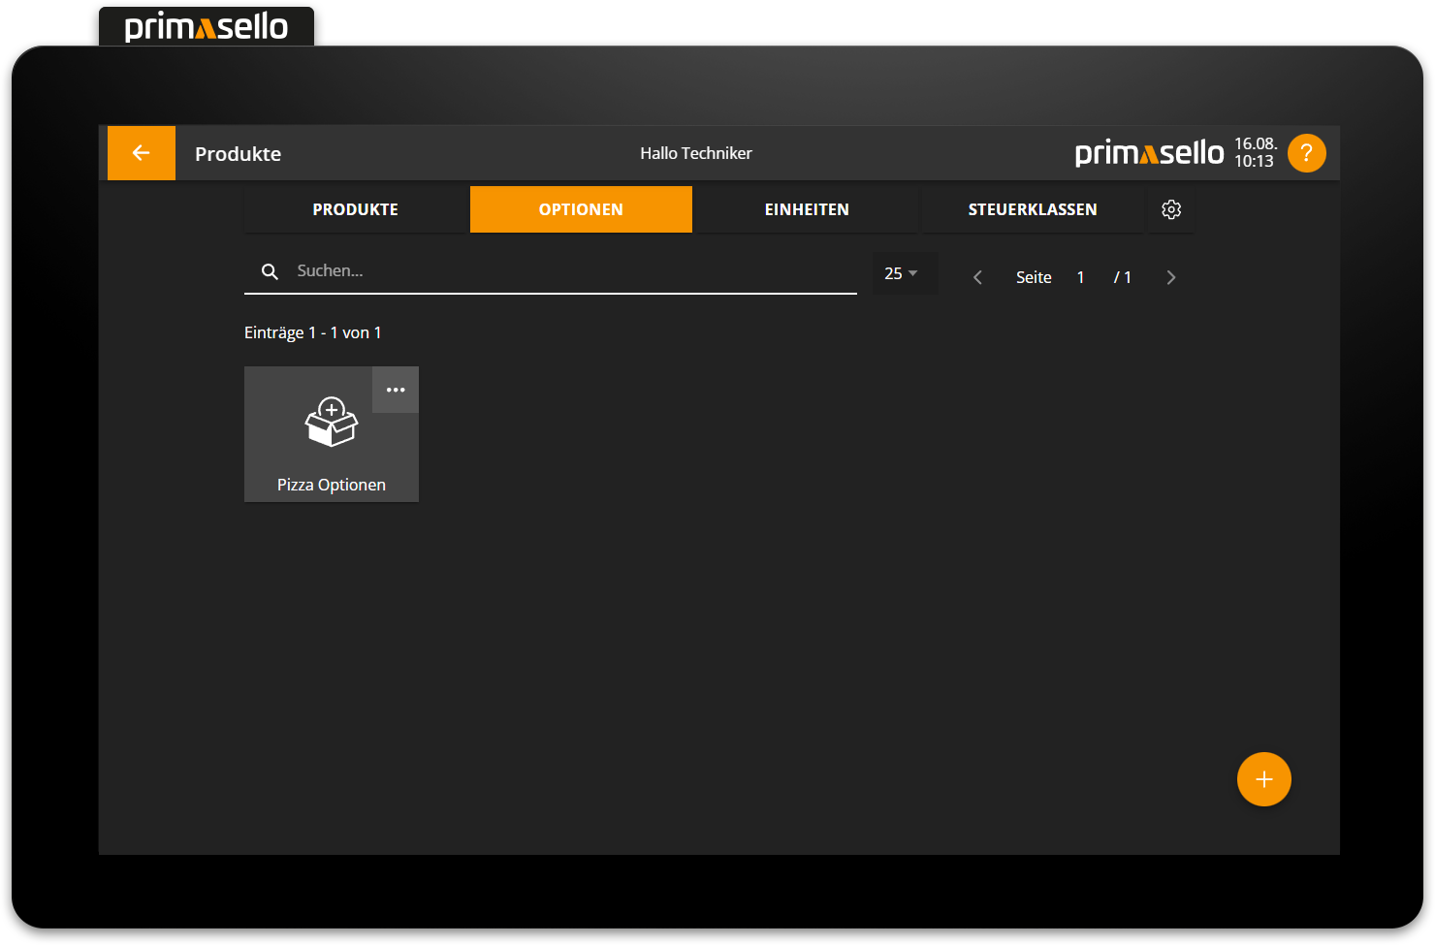Expand the 25 entries-per-page dropdown
The height and width of the screenshot is (945, 1435).
click(x=903, y=273)
